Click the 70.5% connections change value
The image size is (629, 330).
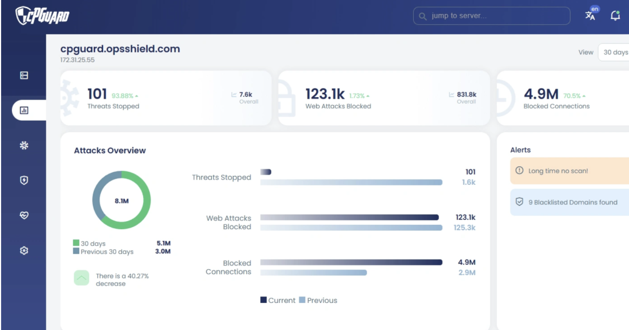pos(572,96)
